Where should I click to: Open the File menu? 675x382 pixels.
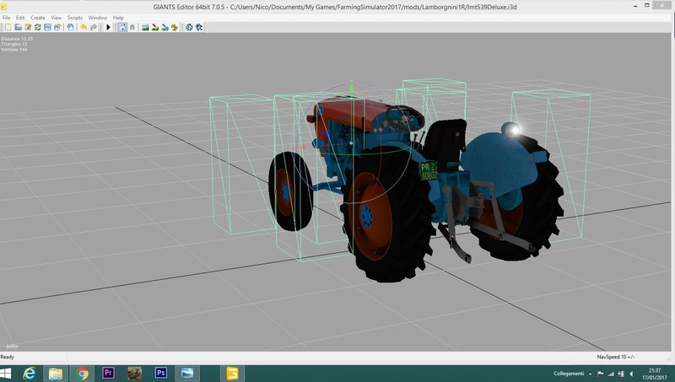pyautogui.click(x=6, y=17)
